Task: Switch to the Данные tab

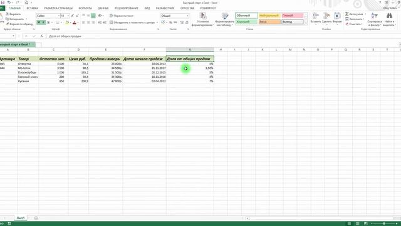Action: click(103, 8)
